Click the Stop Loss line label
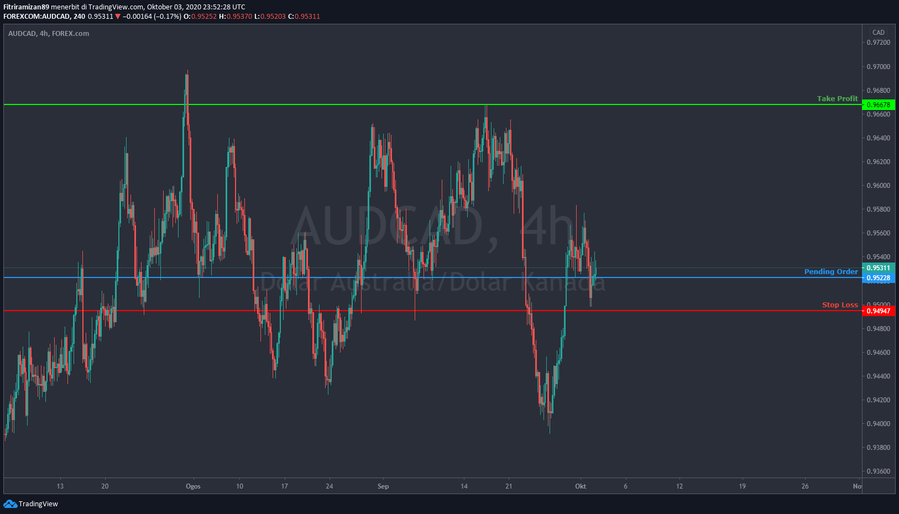Image resolution: width=899 pixels, height=514 pixels. tap(839, 305)
